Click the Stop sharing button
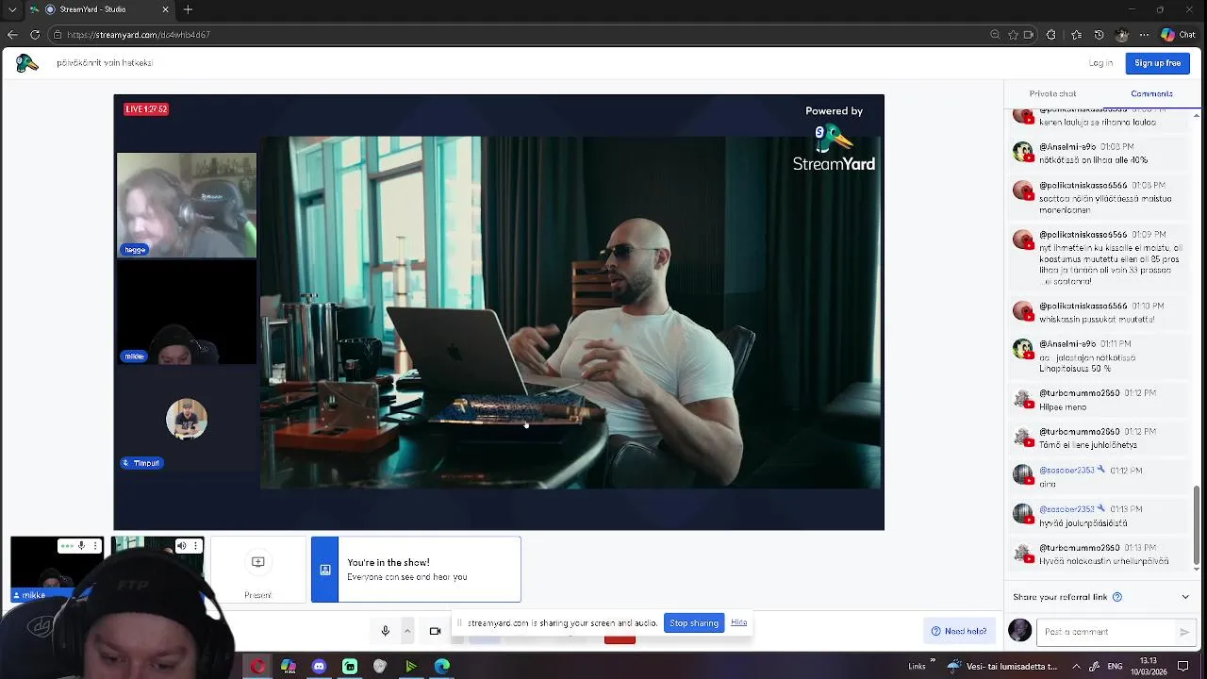This screenshot has height=679, width=1207. [694, 622]
